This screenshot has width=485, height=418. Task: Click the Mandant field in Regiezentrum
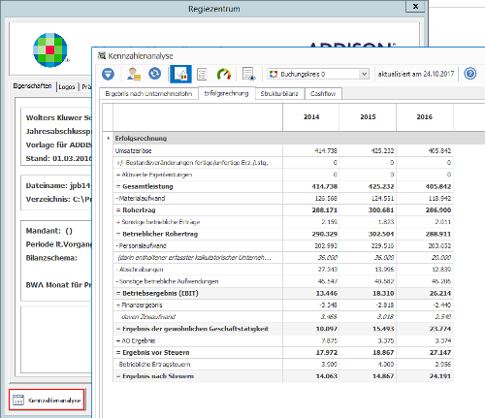pyautogui.click(x=49, y=231)
